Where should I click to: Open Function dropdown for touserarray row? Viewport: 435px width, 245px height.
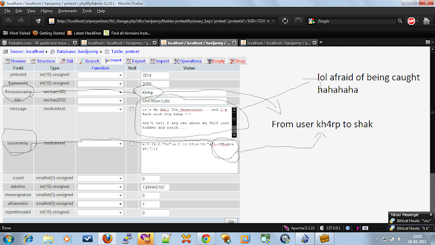(100, 144)
